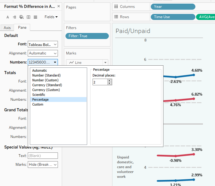Click the Unpaid domestic, care and volunteer work header

coord(125,167)
